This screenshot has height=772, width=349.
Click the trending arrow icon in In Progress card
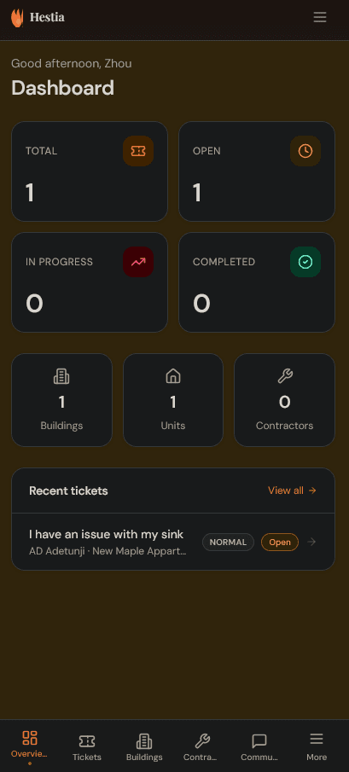138,262
